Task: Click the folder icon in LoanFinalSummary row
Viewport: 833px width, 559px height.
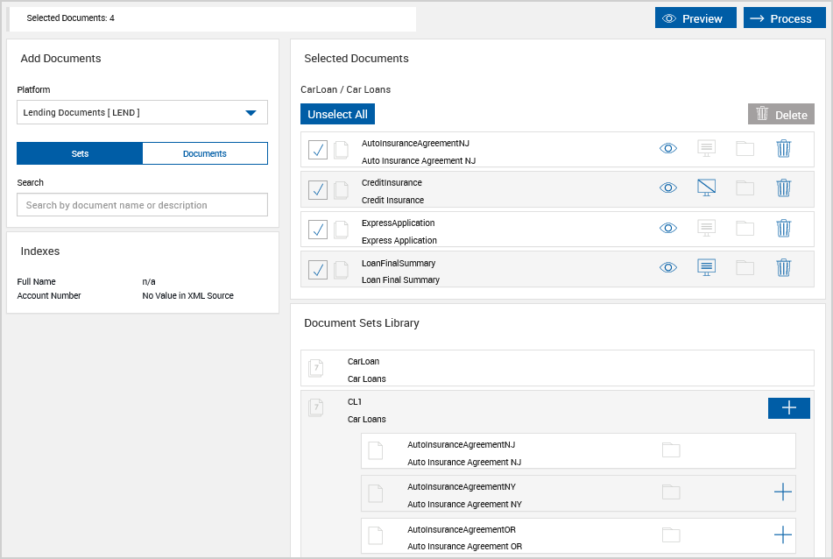Action: tap(745, 267)
